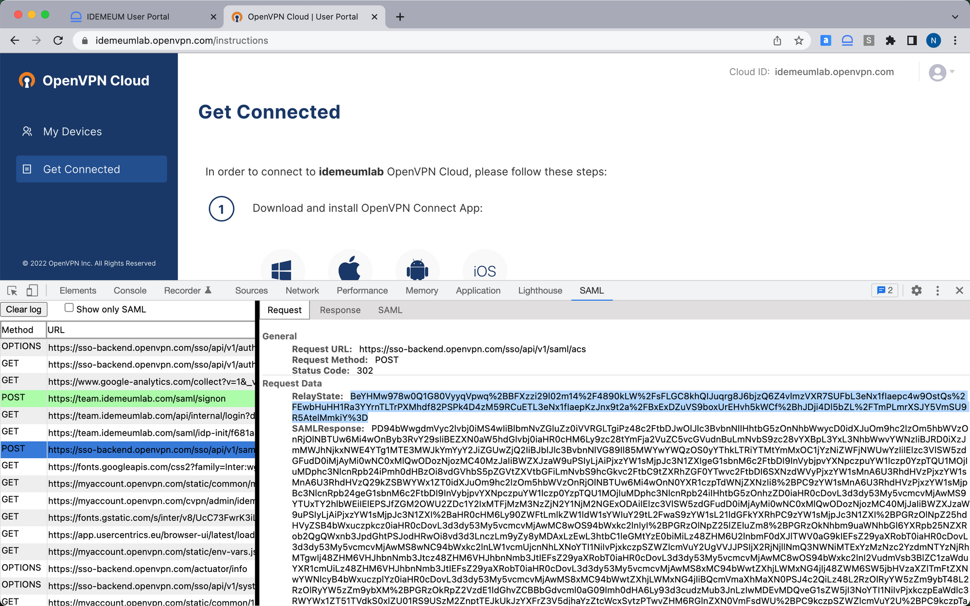Switch to the IDEMEUM User Portal tab
This screenshot has height=606, width=970.
[128, 17]
